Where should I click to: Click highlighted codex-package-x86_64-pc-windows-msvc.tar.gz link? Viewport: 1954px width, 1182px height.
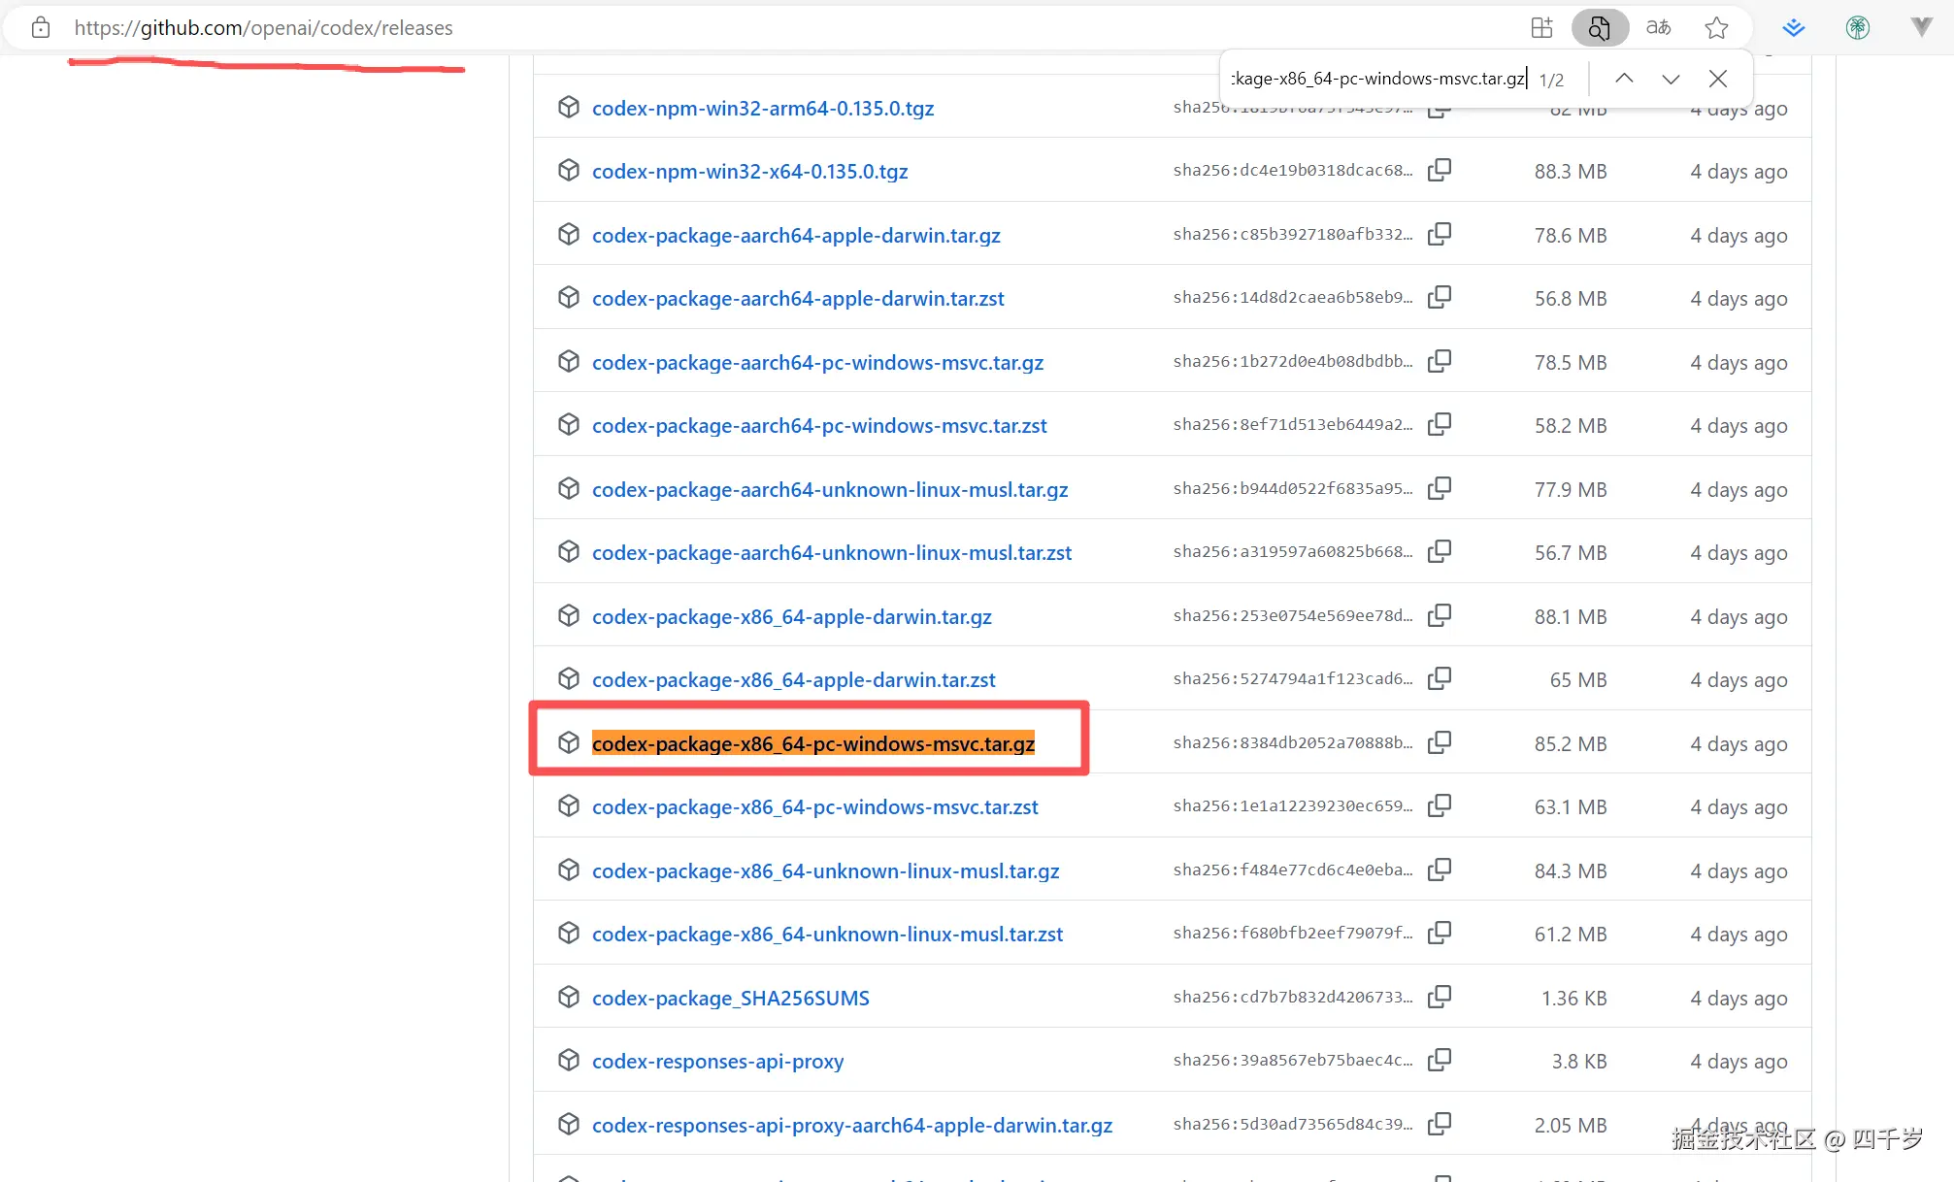coord(813,743)
